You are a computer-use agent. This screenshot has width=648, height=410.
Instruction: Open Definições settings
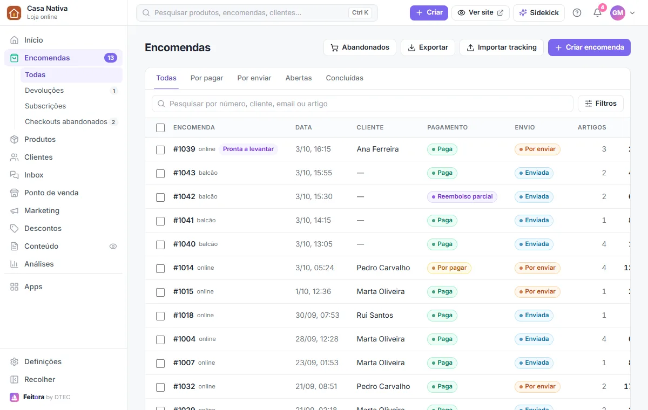point(63,361)
